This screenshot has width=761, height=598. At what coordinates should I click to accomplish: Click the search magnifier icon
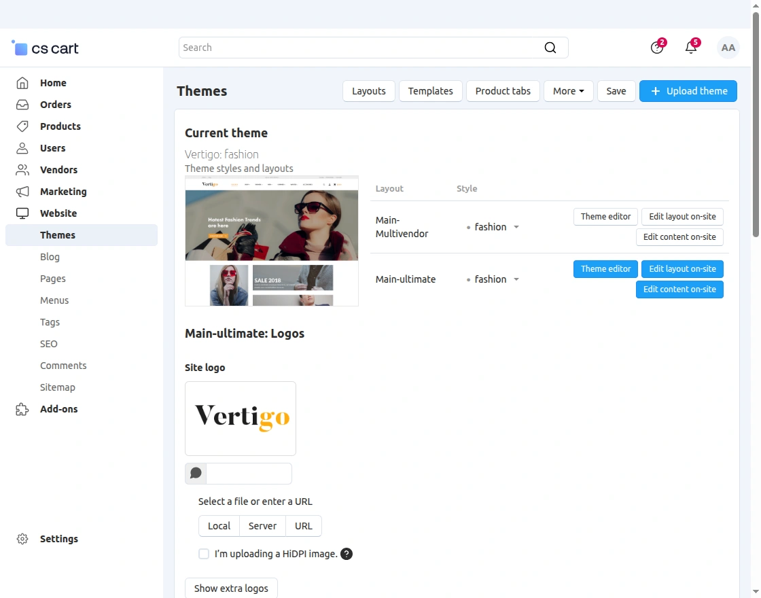click(550, 48)
